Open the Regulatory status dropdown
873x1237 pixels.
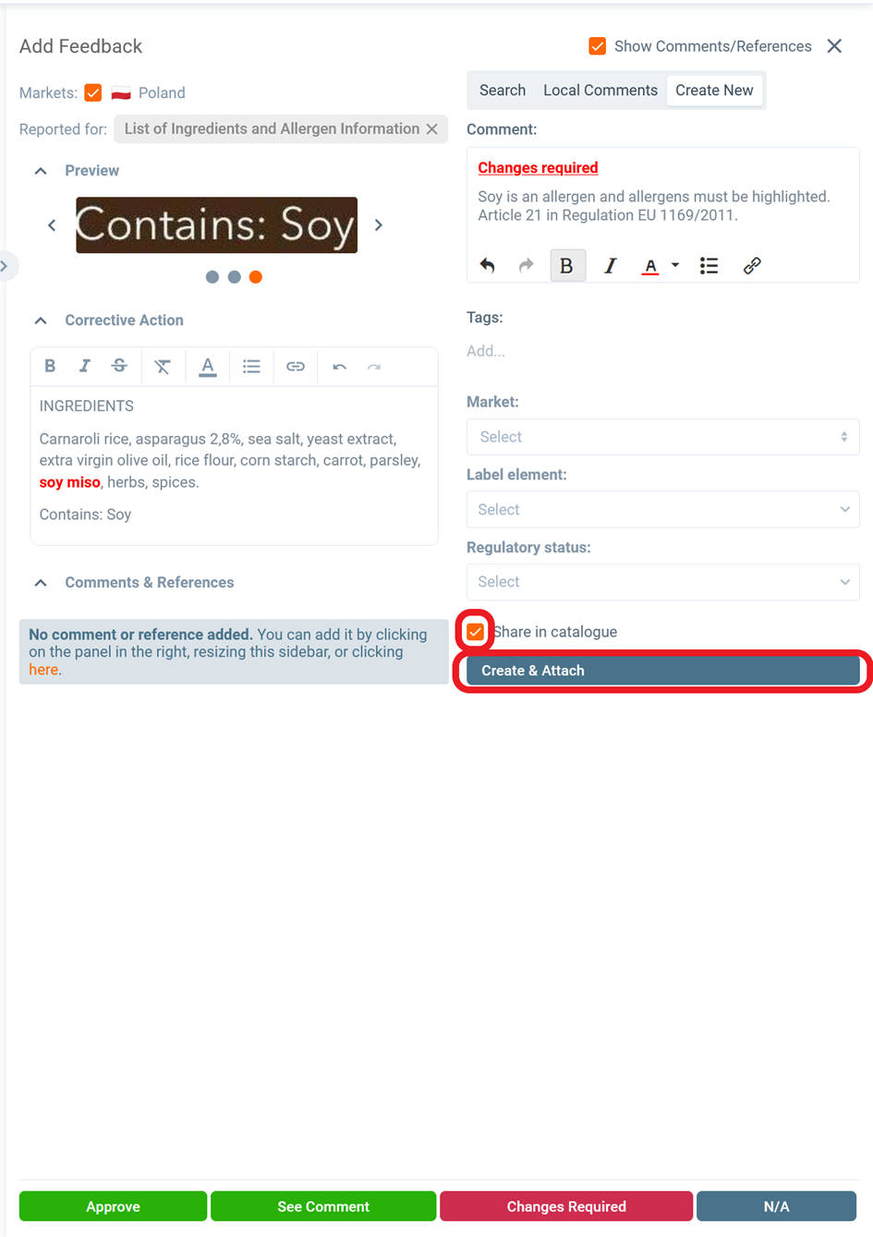[x=662, y=582]
